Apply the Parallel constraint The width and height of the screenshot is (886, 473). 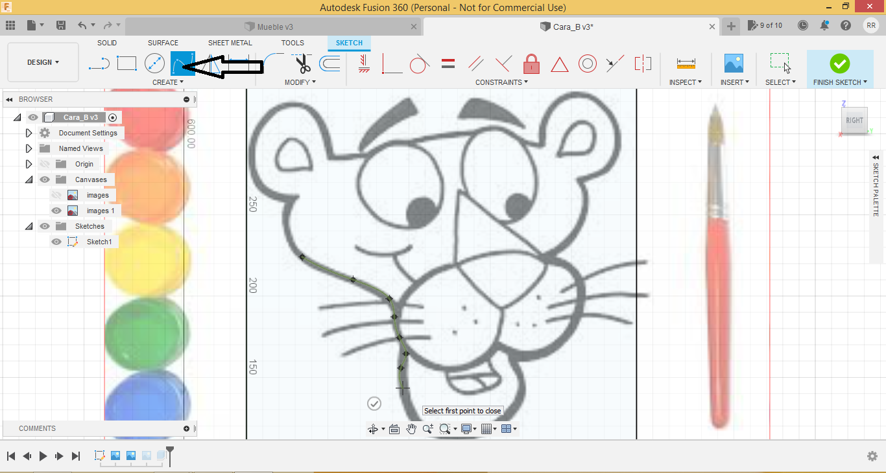point(476,63)
